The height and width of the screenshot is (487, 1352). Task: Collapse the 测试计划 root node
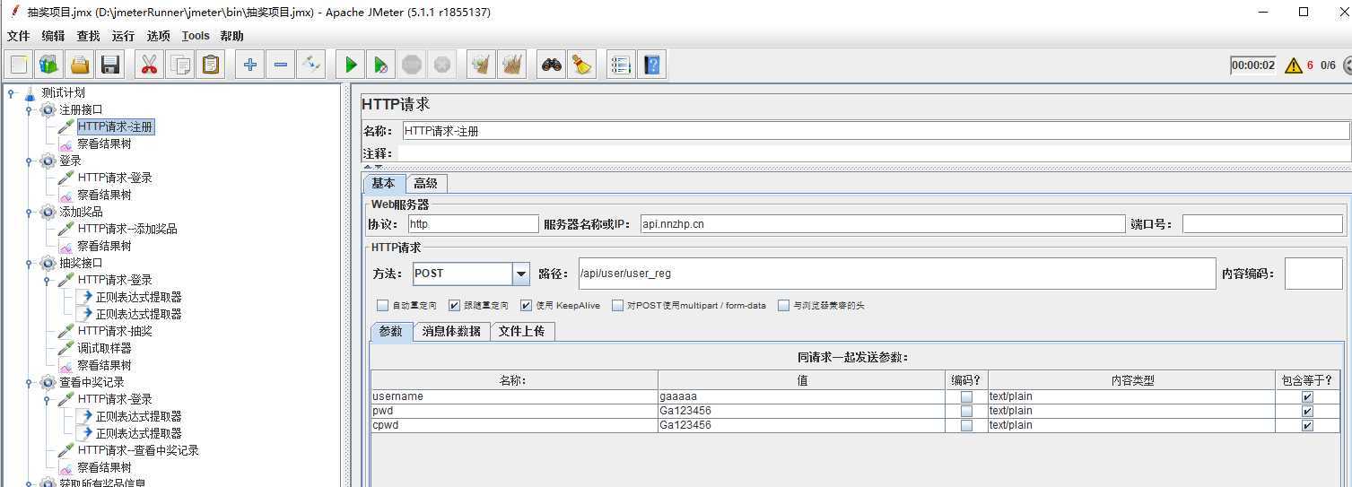click(11, 92)
